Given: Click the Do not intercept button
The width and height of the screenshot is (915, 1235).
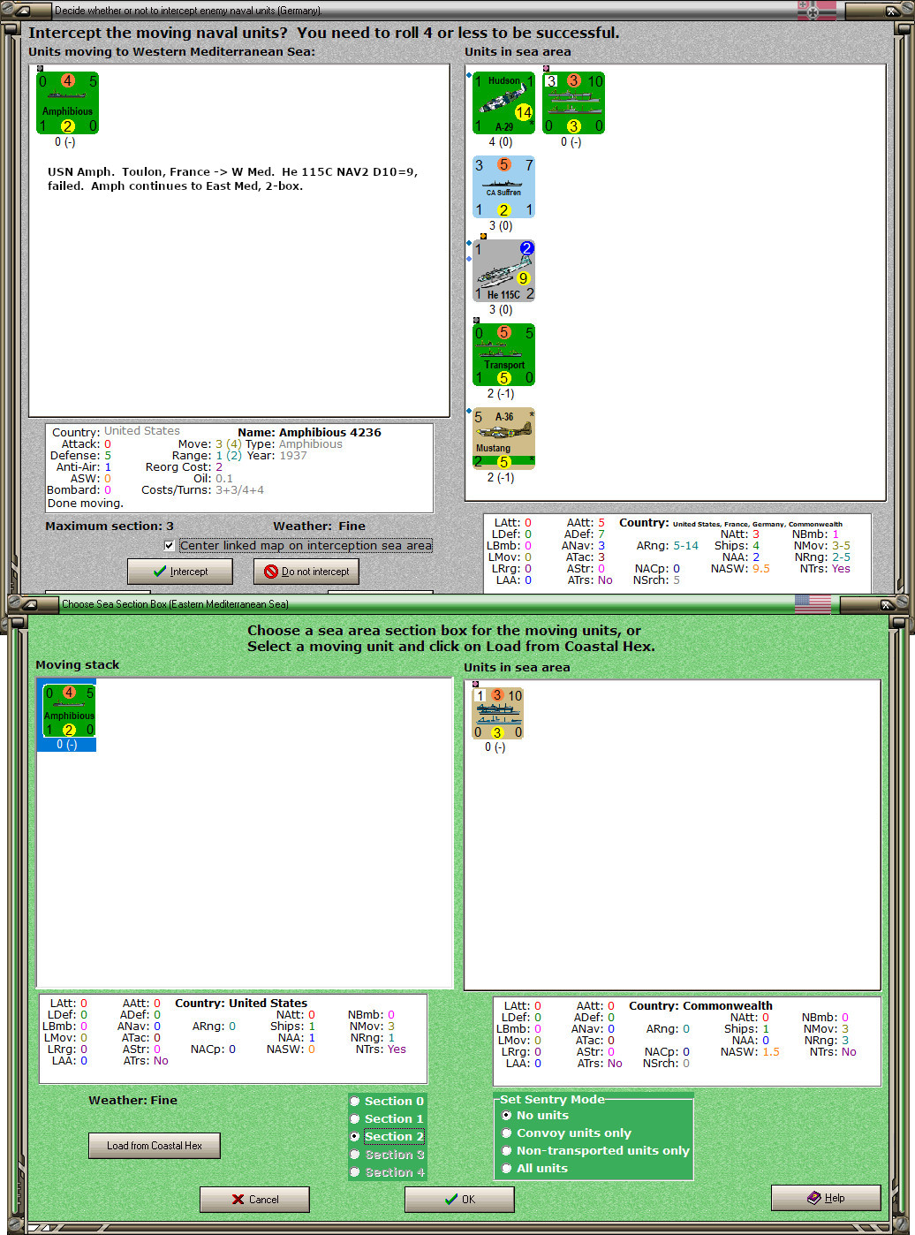Looking at the screenshot, I should click(306, 572).
